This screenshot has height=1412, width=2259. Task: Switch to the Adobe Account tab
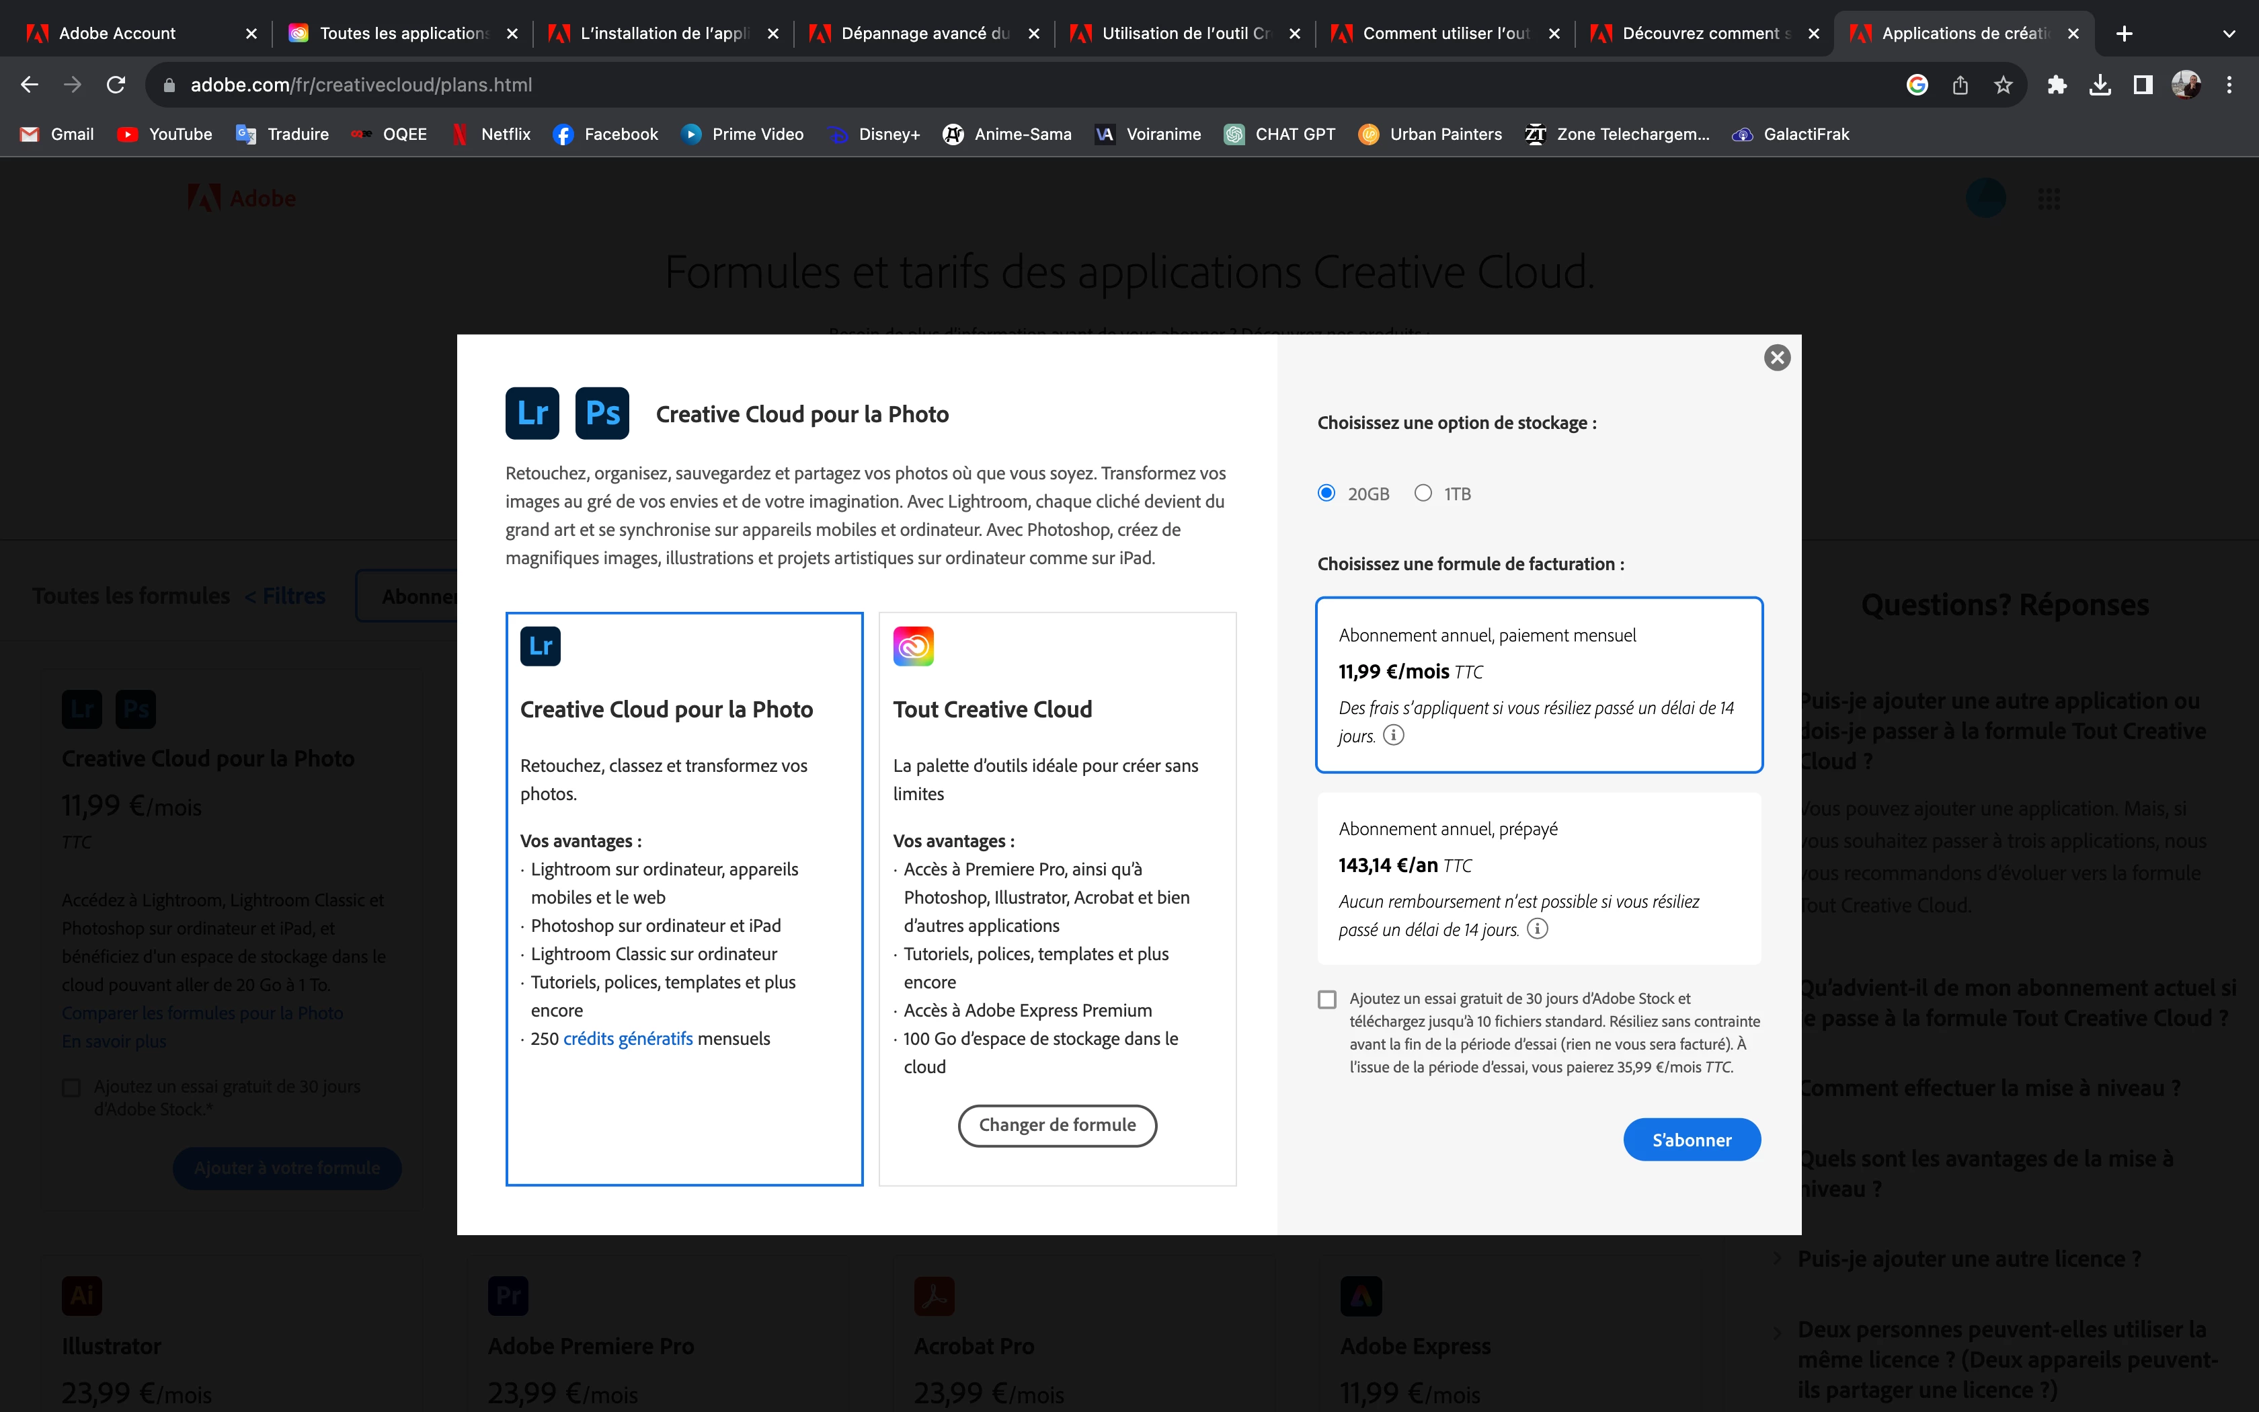[117, 34]
